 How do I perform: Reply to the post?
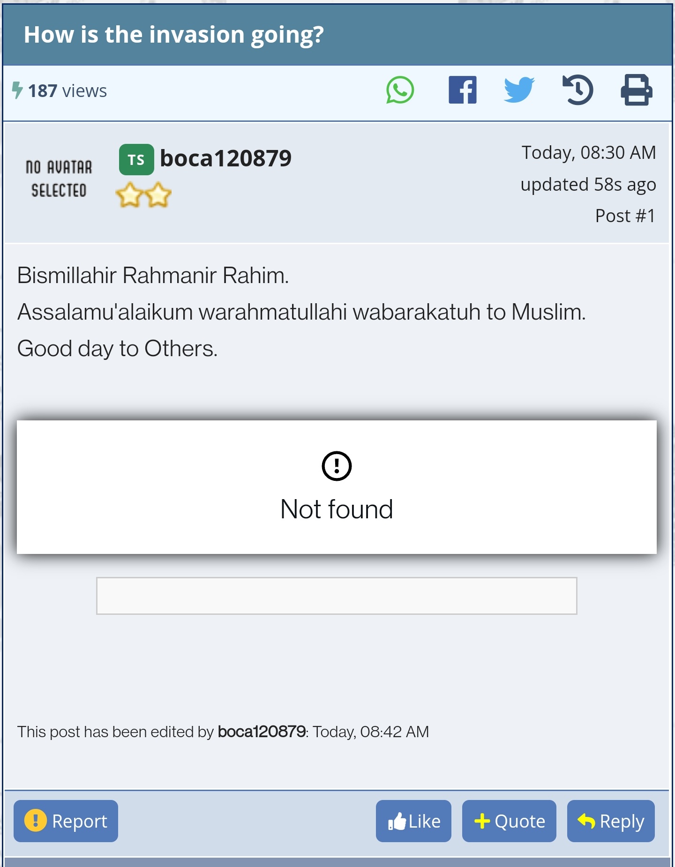tap(611, 821)
